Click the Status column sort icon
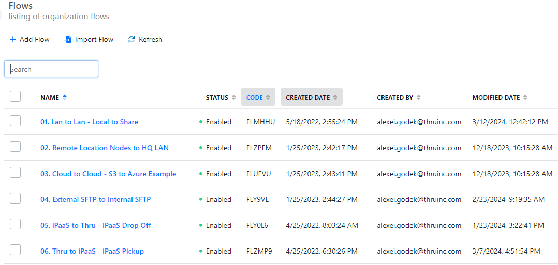This screenshot has width=558, height=265. pyautogui.click(x=233, y=97)
